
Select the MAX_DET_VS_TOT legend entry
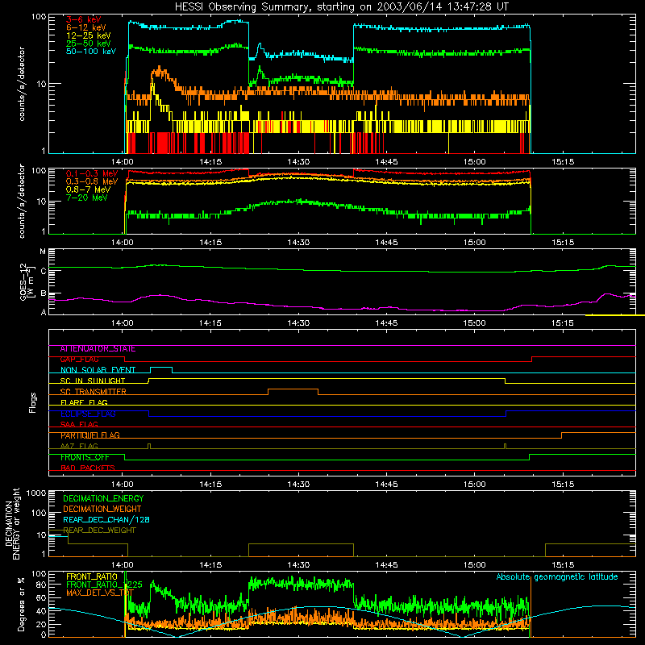100,593
